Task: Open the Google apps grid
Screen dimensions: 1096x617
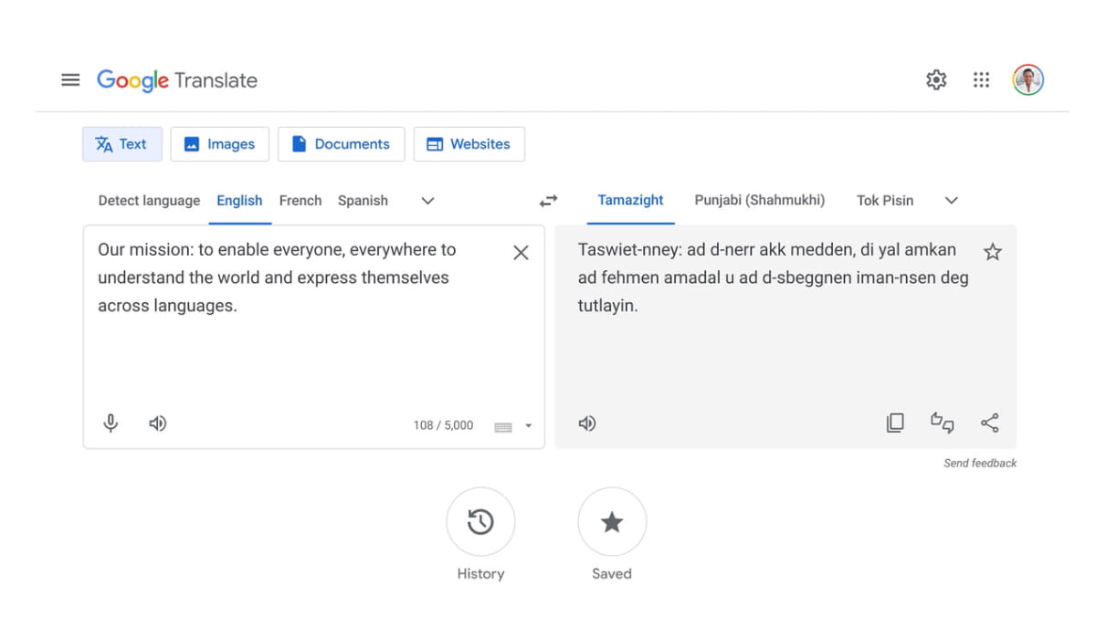Action: click(981, 80)
